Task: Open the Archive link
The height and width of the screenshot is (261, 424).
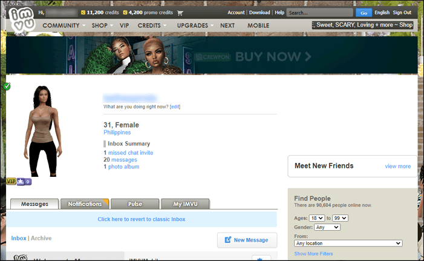Action: click(x=41, y=238)
